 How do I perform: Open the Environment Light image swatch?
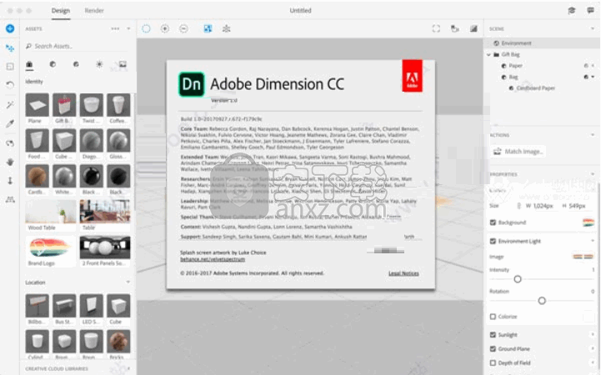[x=583, y=257]
